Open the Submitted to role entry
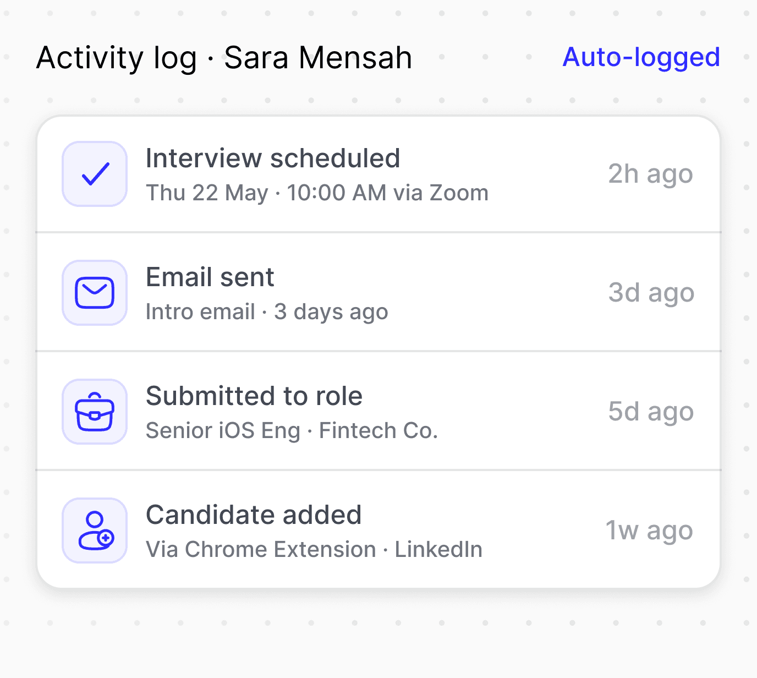Image resolution: width=757 pixels, height=678 pixels. tap(378, 411)
